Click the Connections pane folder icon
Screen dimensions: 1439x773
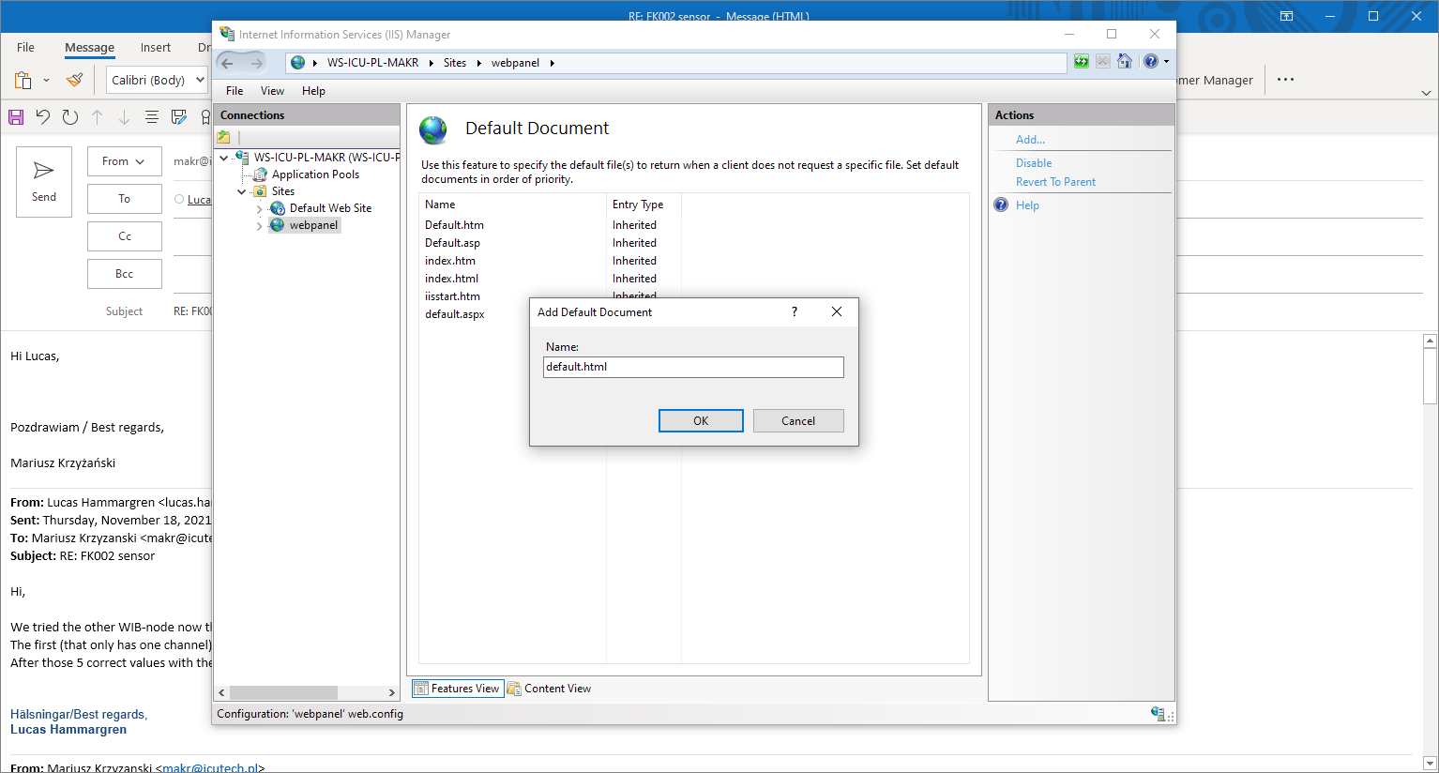coord(224,137)
